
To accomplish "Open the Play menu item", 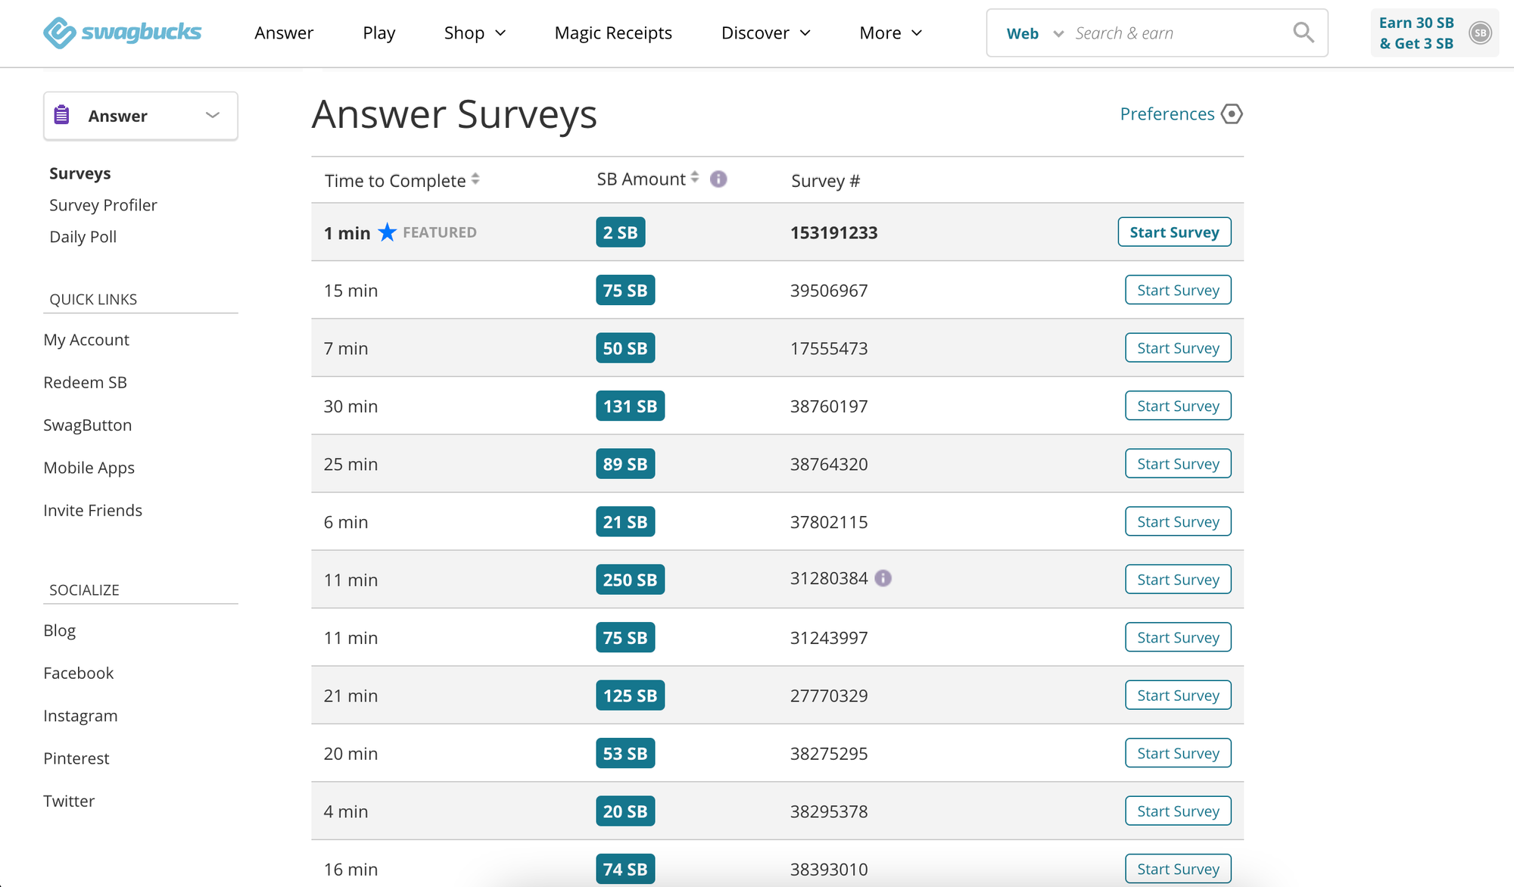I will [378, 33].
